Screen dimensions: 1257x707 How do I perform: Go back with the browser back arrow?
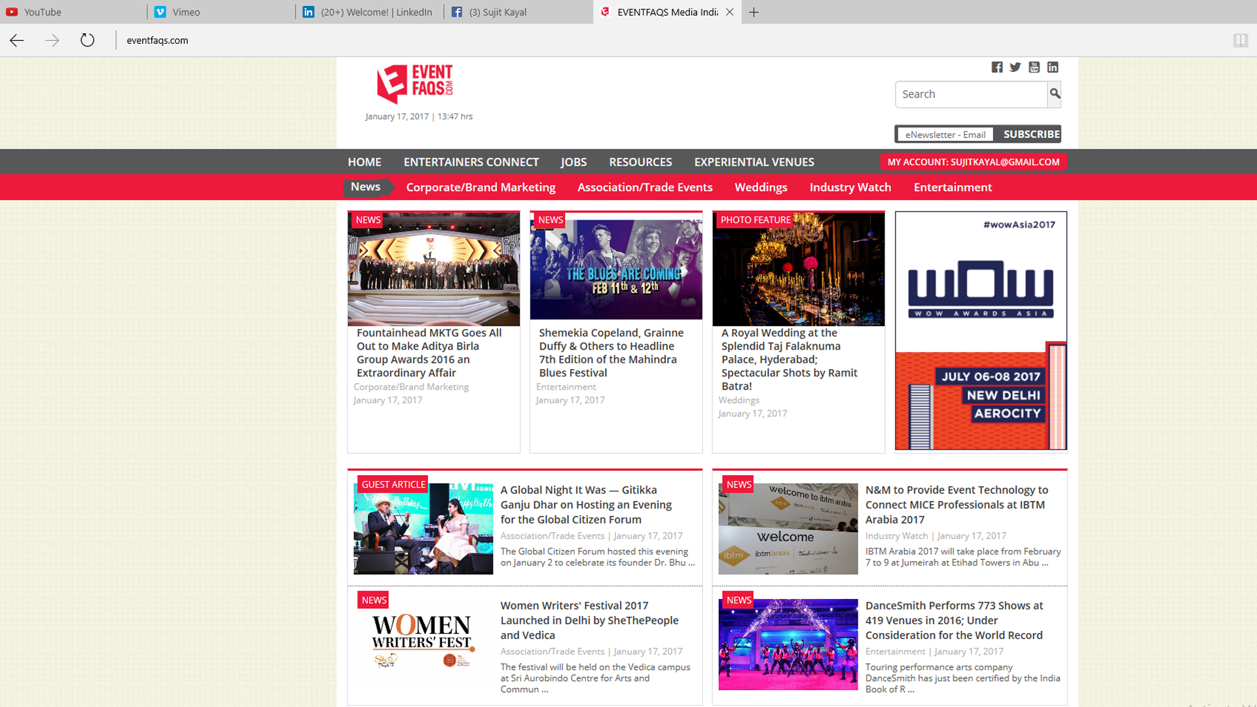click(x=17, y=41)
